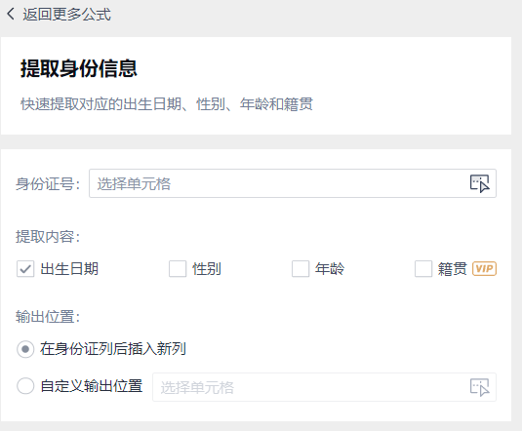Click the cell picker icon in 身份证号 field

click(479, 183)
